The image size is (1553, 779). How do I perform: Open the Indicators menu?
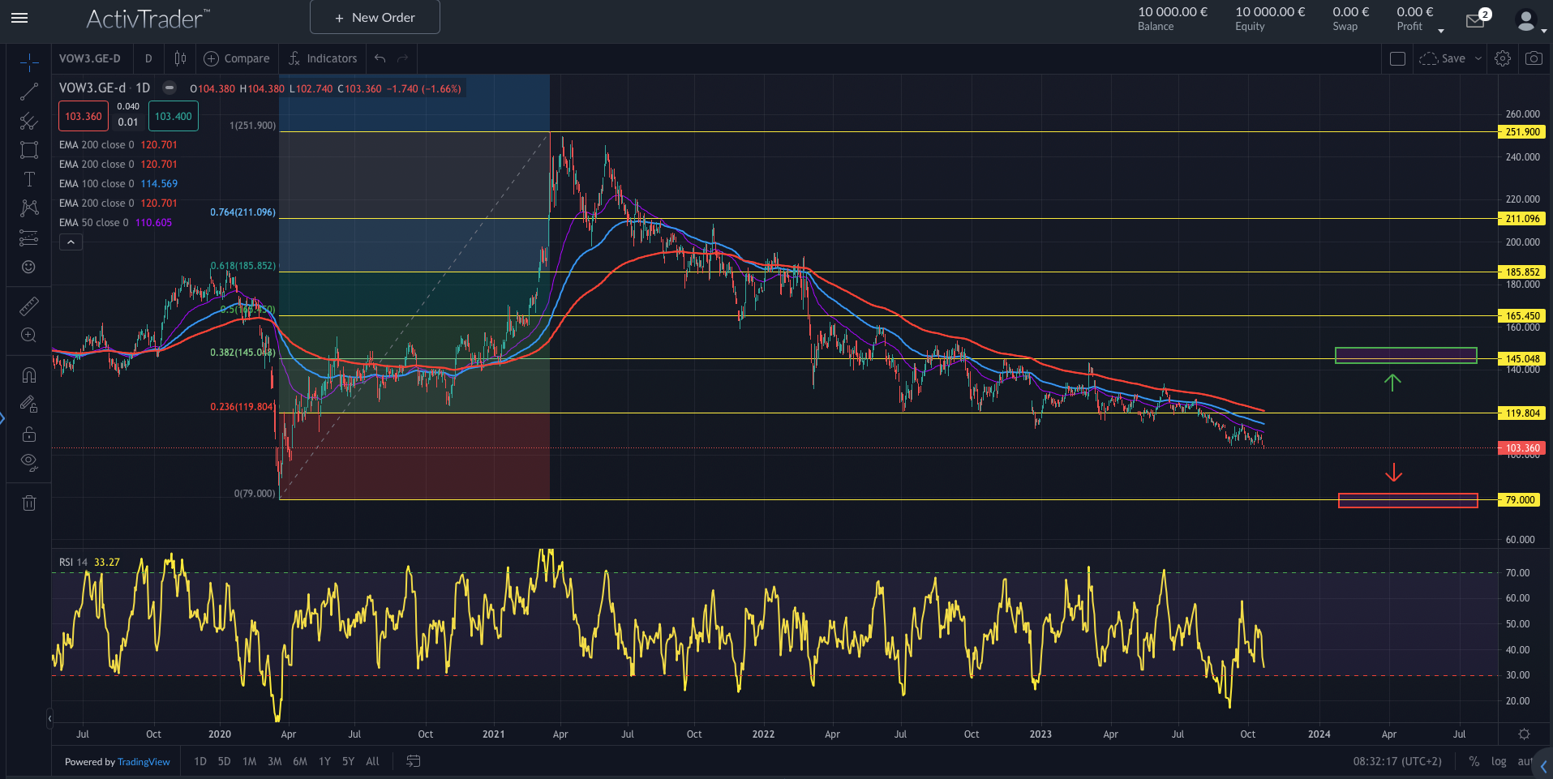[x=323, y=58]
